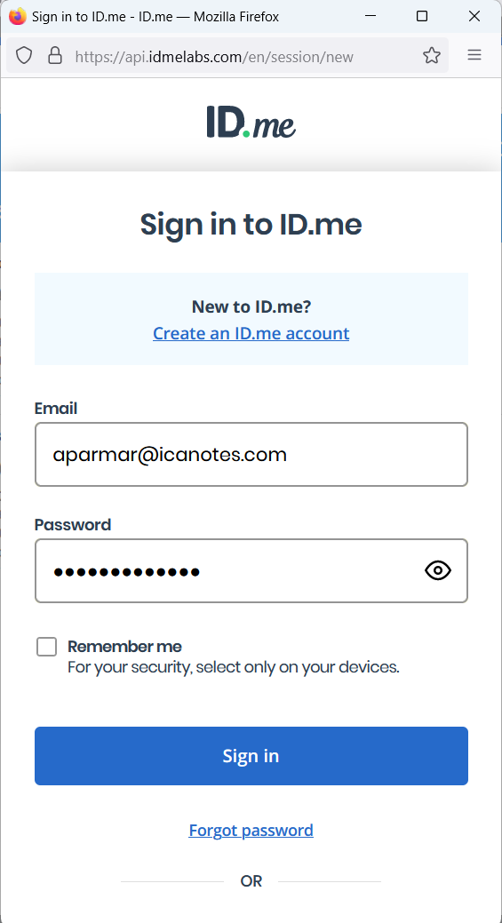This screenshot has height=923, width=502.
Task: Click the Firefox logo in title bar
Action: [17, 17]
